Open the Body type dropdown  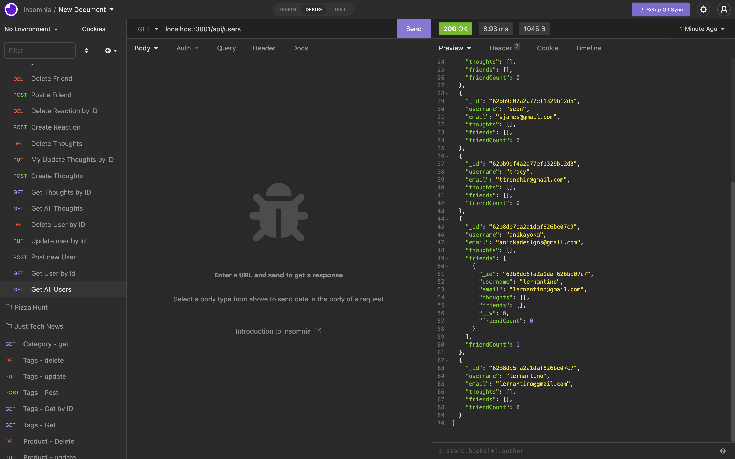146,48
